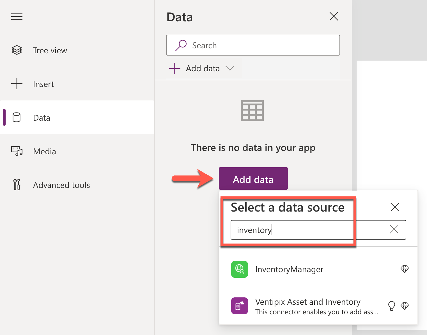Image resolution: width=427 pixels, height=335 pixels.
Task: Click the lightbulb icon next to Ventipix
Action: 392,306
